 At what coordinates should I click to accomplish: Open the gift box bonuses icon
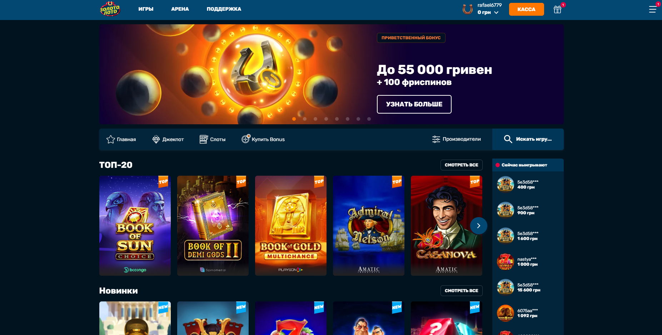point(557,10)
